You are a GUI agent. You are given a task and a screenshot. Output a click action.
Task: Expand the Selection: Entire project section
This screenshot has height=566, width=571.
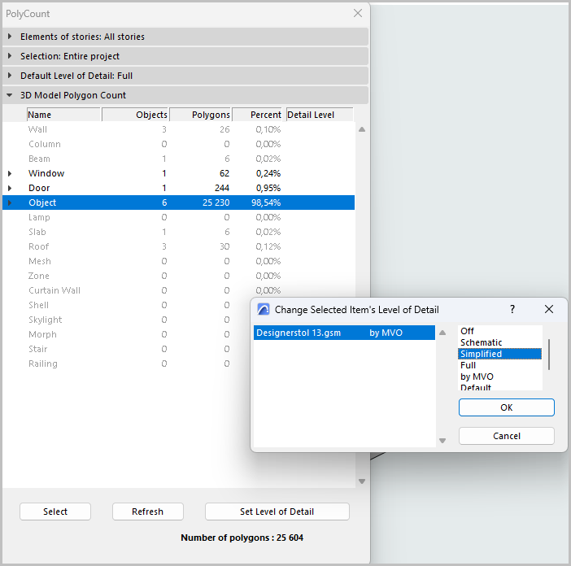tap(10, 56)
